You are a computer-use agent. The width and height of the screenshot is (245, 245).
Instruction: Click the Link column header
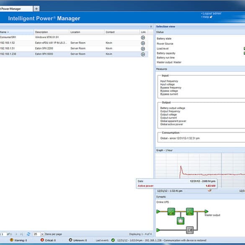coord(143,32)
